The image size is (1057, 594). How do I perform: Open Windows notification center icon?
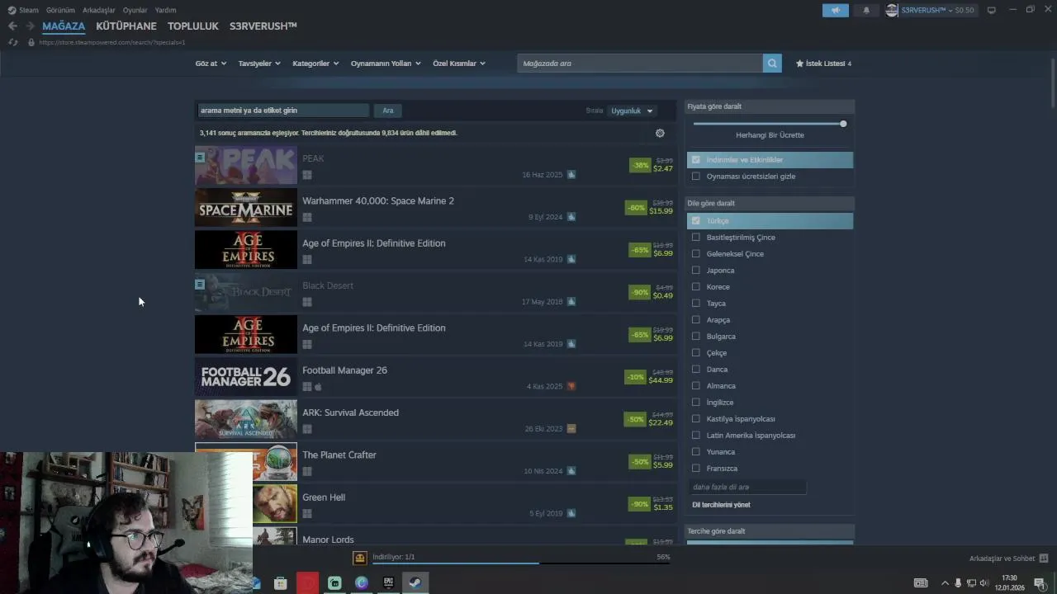[x=1039, y=583]
